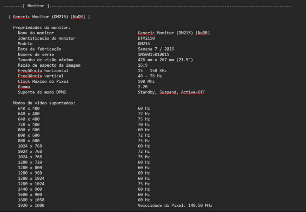Click the 'Propriedades do monitor:' heading
Viewport: 306px width, 212px height.
click(42, 27)
